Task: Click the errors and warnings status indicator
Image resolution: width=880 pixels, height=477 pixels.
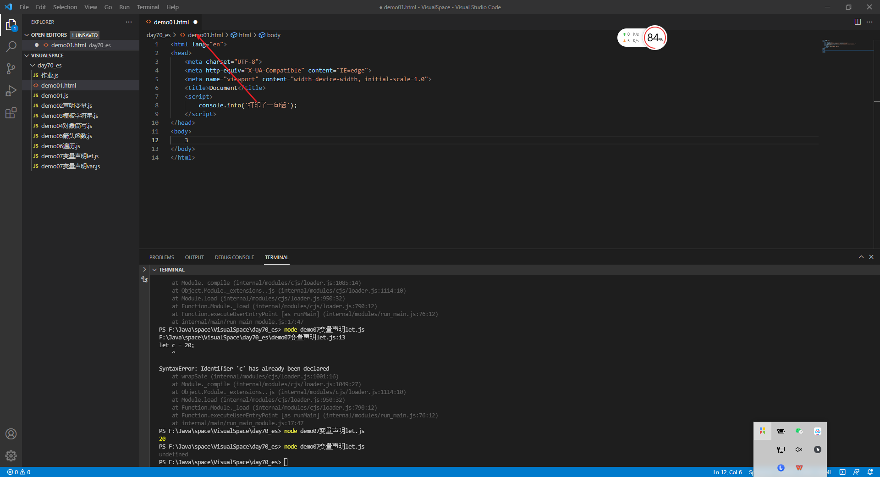Action: click(x=19, y=472)
